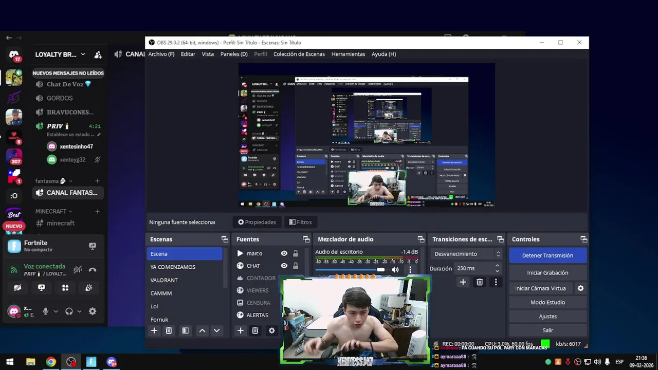Add a transition with the plus icon
Screen dimensions: 658x370
pos(463,282)
